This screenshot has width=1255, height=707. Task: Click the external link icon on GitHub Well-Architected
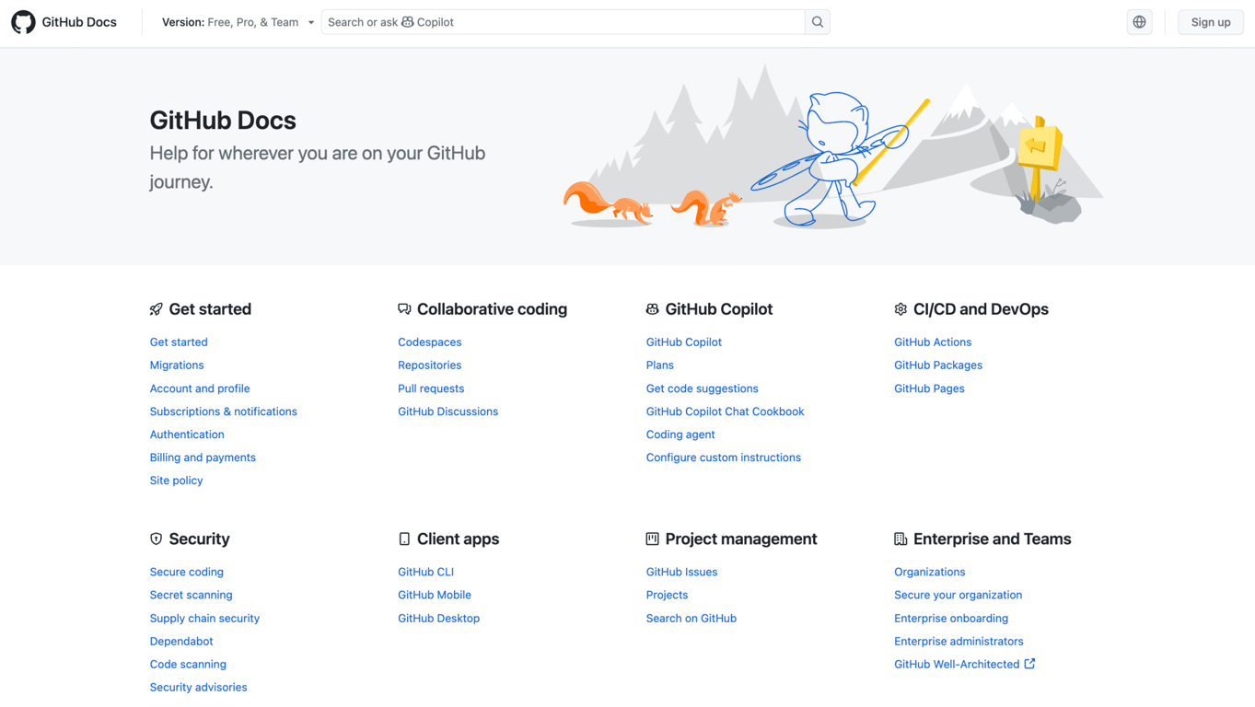pyautogui.click(x=1030, y=663)
